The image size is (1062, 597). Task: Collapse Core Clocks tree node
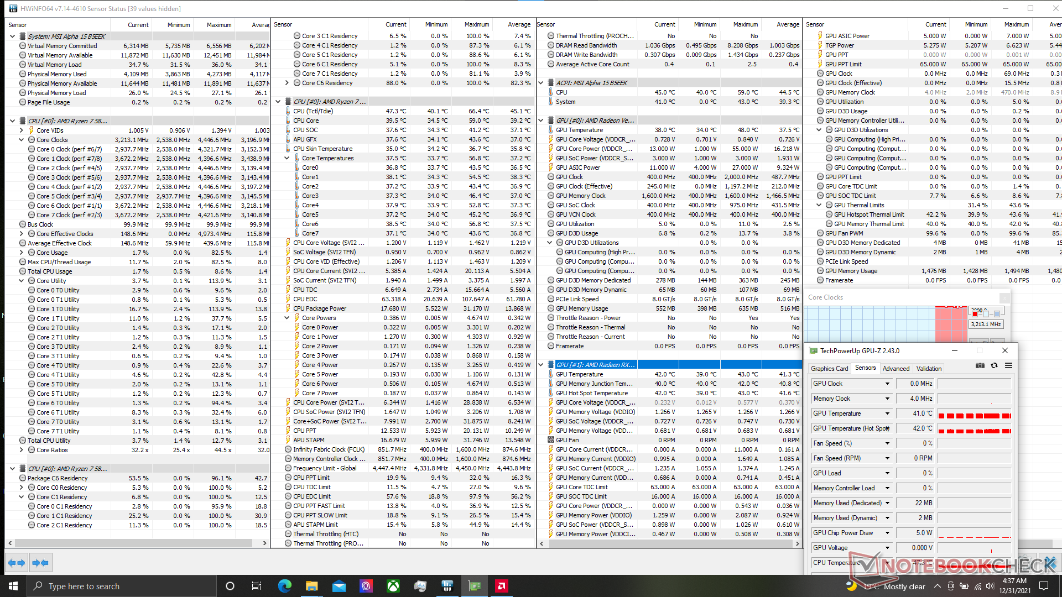pyautogui.click(x=22, y=140)
